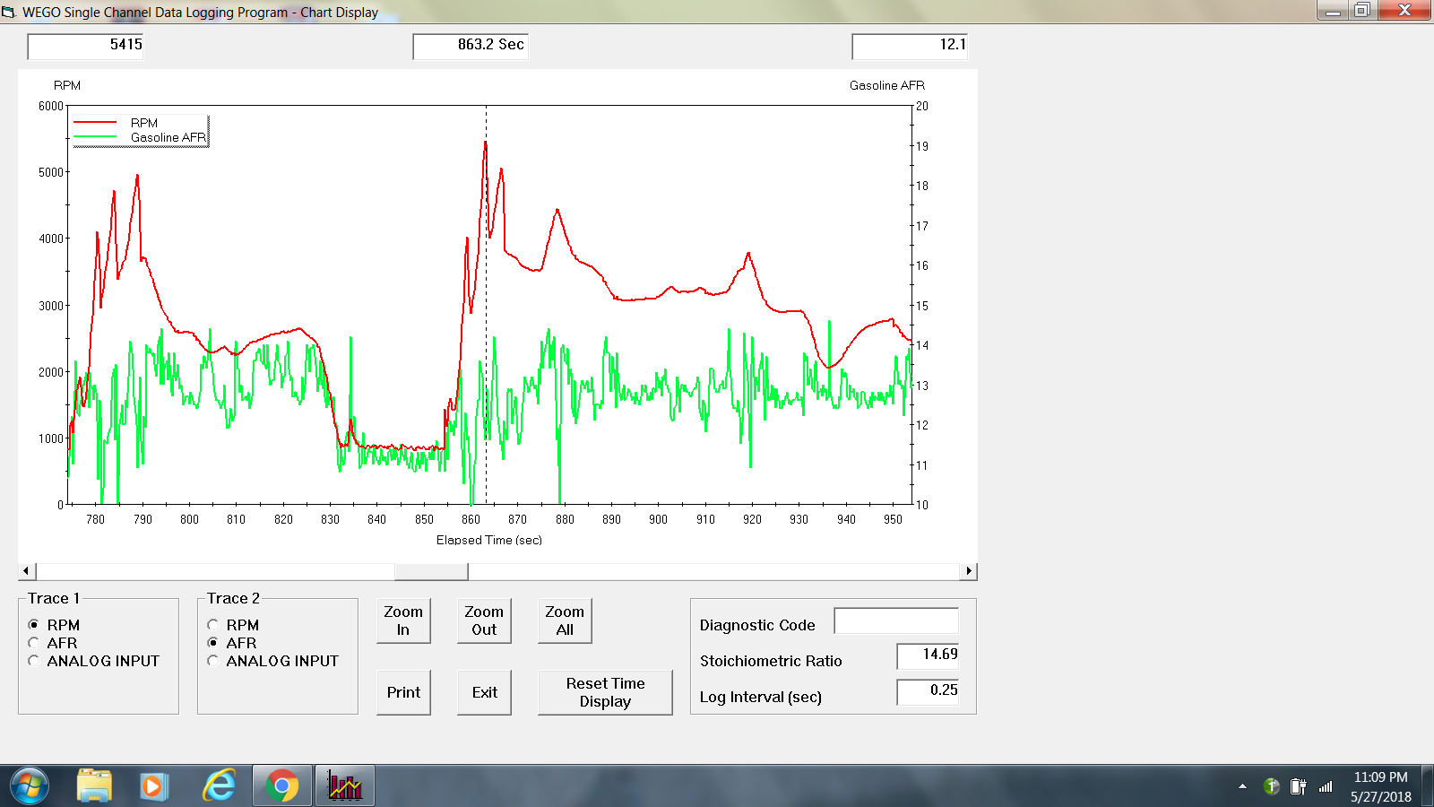Viewport: 1434px width, 807px height.
Task: Reset Time Display
Action: coord(605,692)
